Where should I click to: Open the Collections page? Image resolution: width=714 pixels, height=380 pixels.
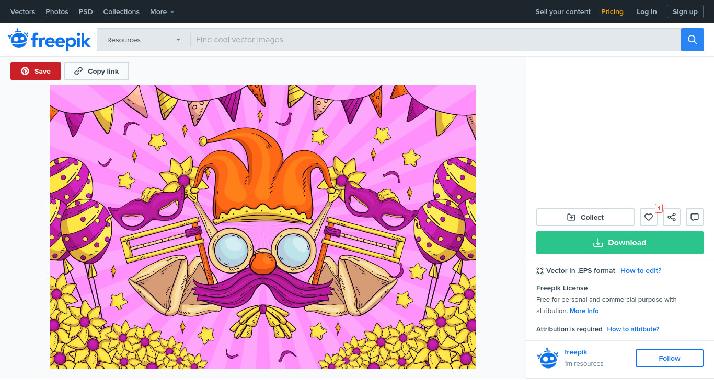tap(121, 11)
